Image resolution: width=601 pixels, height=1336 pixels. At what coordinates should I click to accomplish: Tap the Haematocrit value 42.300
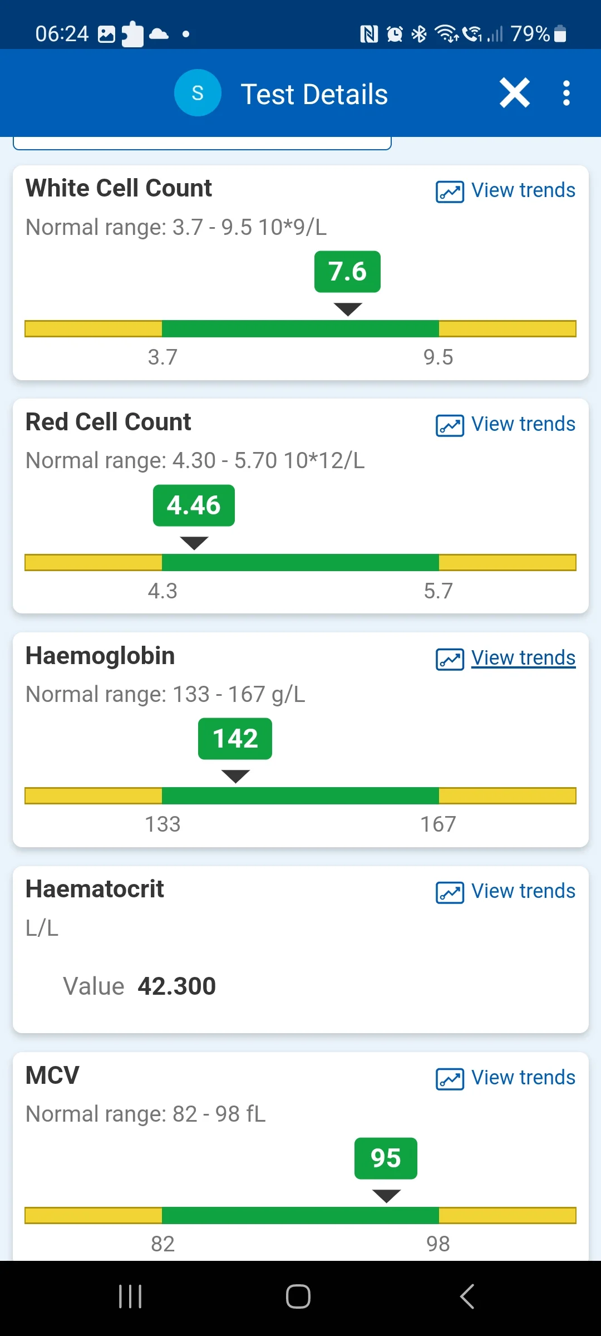[177, 986]
